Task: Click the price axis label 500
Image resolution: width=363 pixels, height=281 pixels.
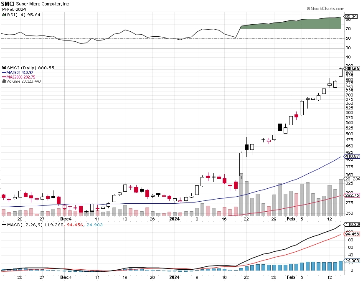Action: click(x=349, y=134)
